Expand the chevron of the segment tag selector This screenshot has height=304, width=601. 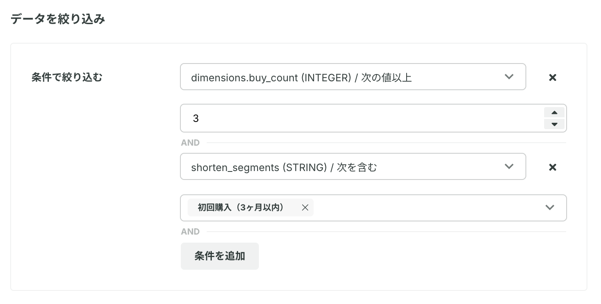[550, 207]
